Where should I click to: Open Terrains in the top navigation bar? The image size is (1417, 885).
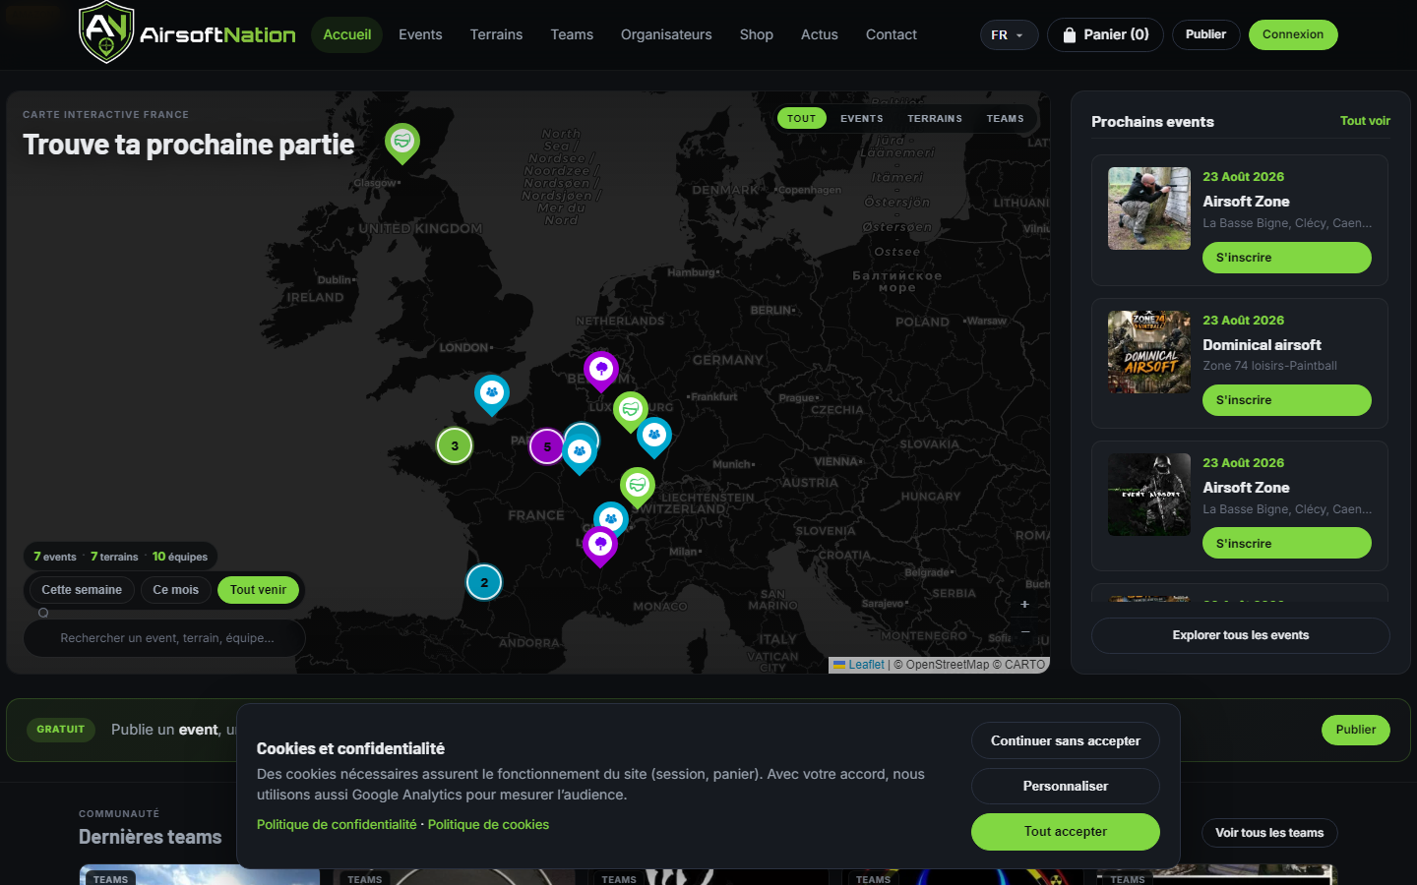pyautogui.click(x=496, y=34)
